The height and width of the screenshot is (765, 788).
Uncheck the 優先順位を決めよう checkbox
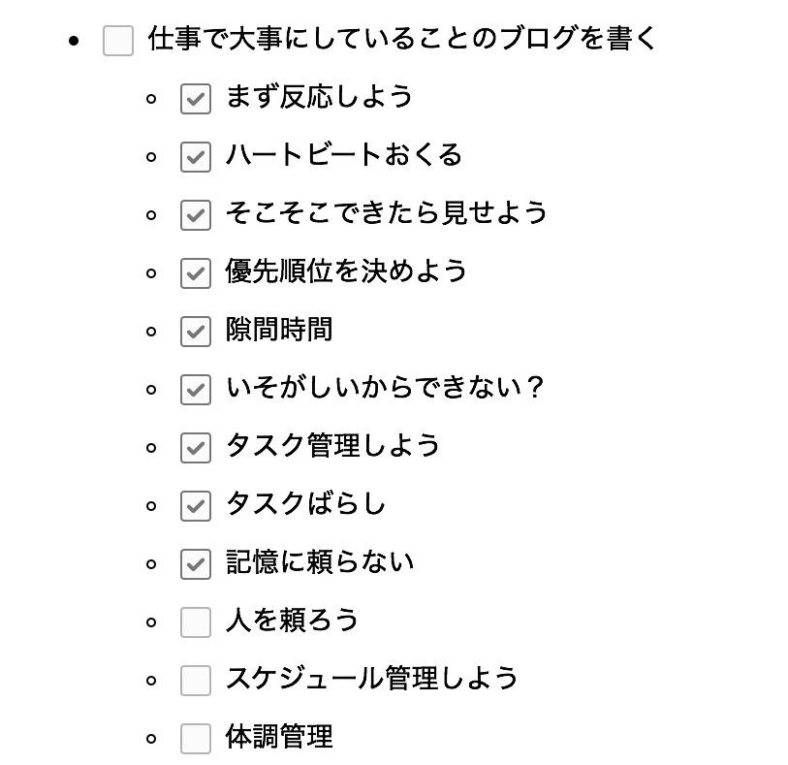(195, 273)
